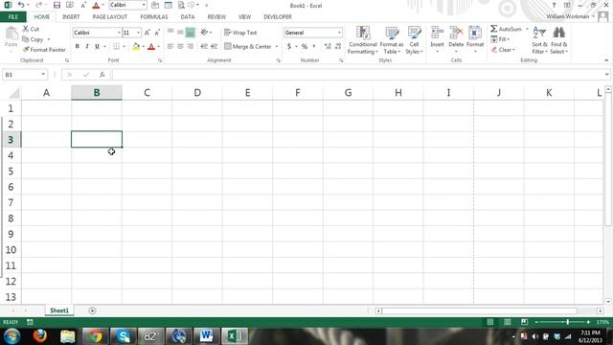Viewport: 613px width, 345px height.
Task: Open the Copy dropdown arrow
Action: 49,39
